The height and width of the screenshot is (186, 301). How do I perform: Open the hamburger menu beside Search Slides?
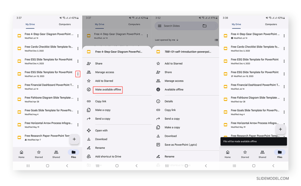click(x=159, y=26)
